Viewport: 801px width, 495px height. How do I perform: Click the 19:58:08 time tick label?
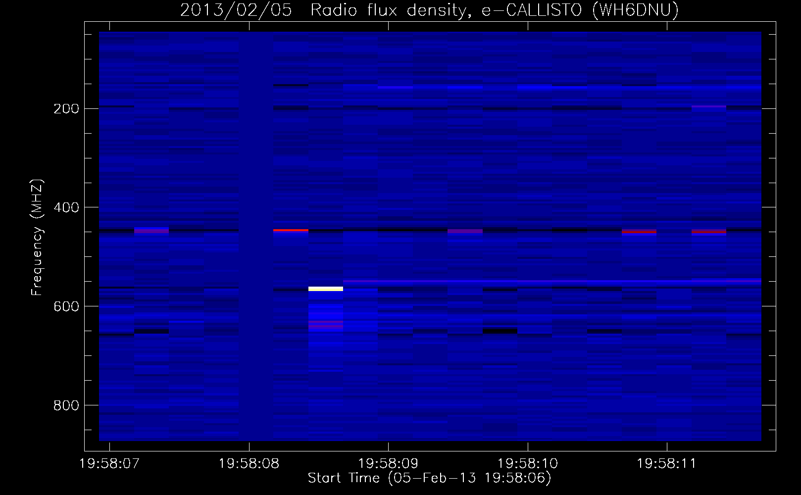point(249,464)
